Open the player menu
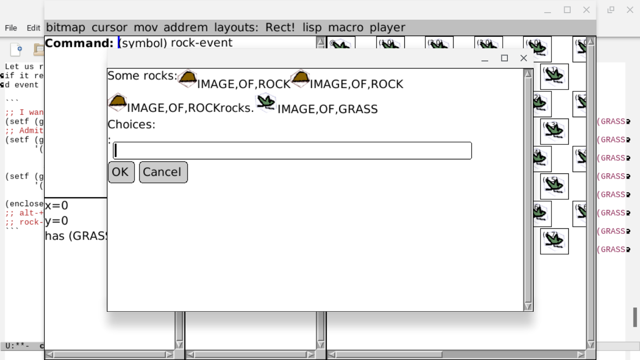640x360 pixels. pyautogui.click(x=387, y=28)
